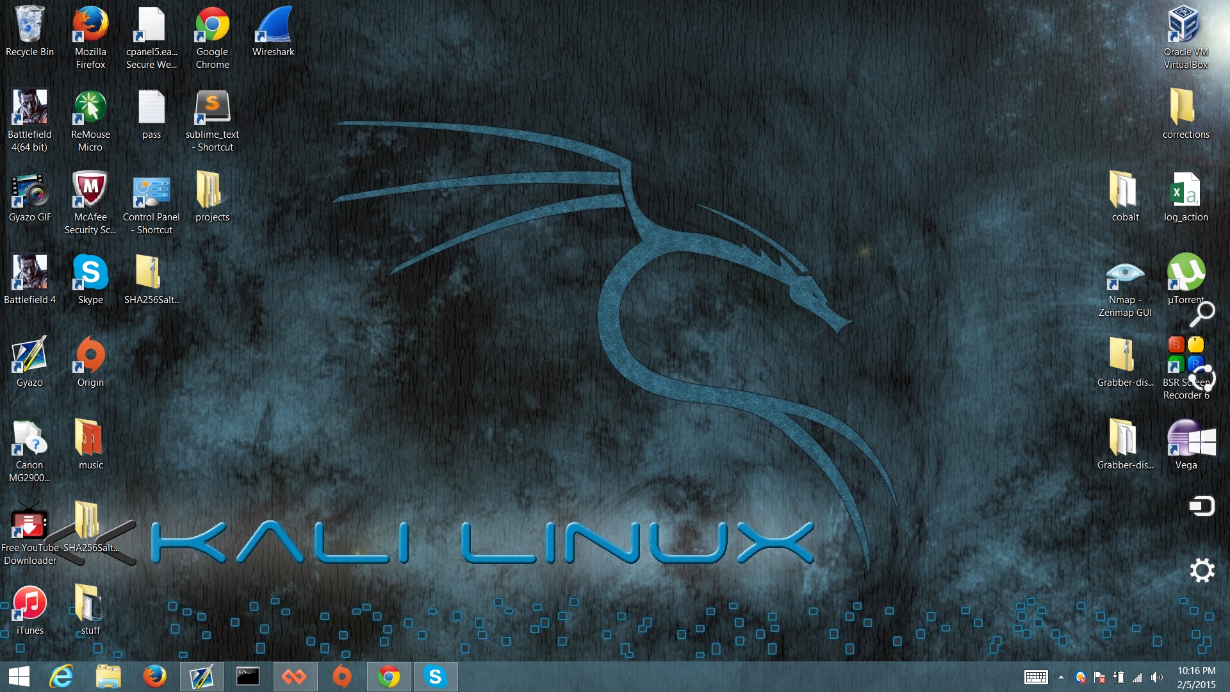Image resolution: width=1230 pixels, height=692 pixels.
Task: Switch to Gyazo on the taskbar
Action: [201, 677]
